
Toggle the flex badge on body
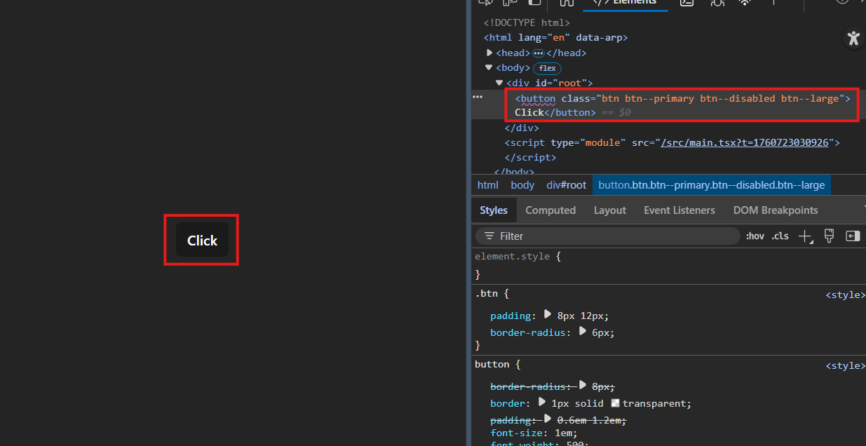click(547, 68)
